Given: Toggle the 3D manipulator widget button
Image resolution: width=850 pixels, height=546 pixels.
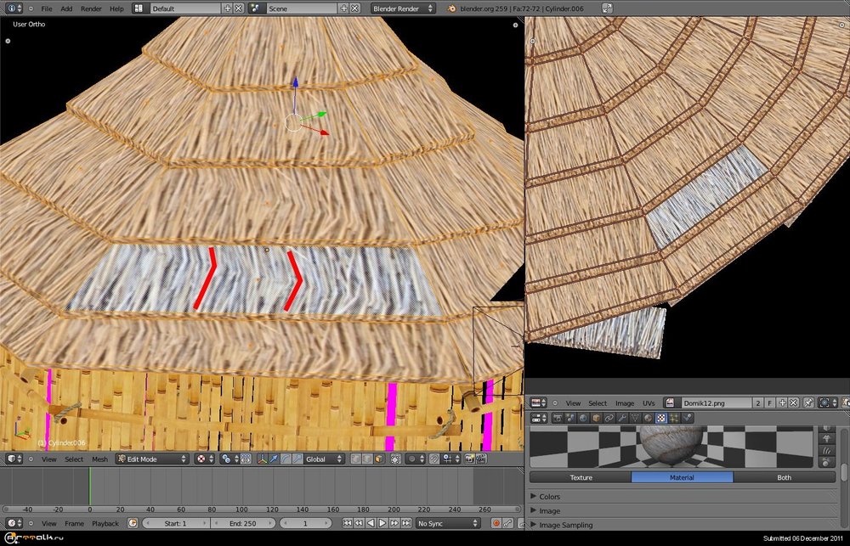Looking at the screenshot, I should [x=262, y=459].
